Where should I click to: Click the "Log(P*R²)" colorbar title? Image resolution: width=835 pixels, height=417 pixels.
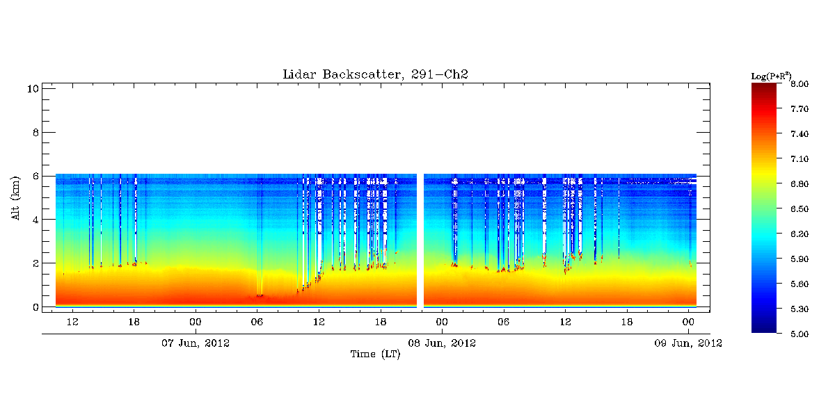[x=771, y=76]
